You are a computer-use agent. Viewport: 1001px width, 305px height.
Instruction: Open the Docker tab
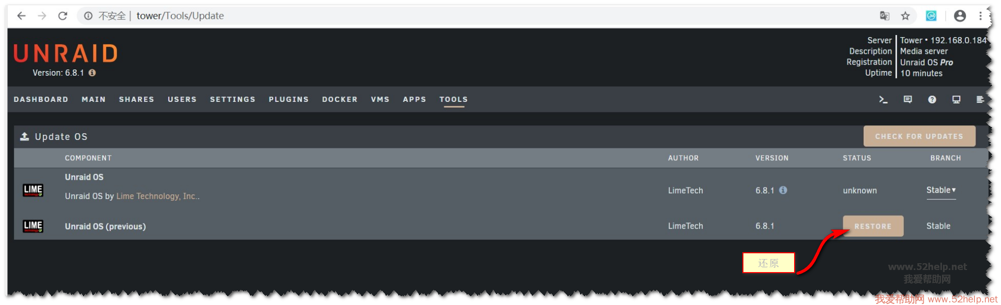coord(340,99)
